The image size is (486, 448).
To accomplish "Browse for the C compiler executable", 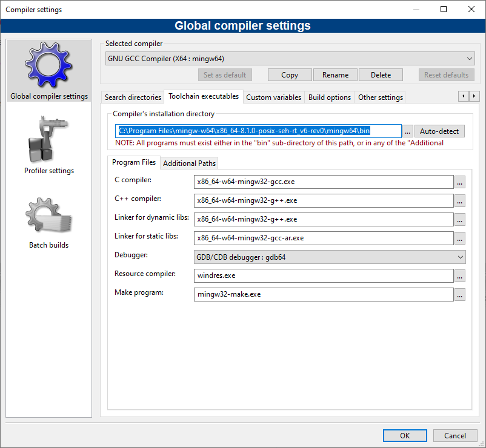I will click(x=460, y=182).
